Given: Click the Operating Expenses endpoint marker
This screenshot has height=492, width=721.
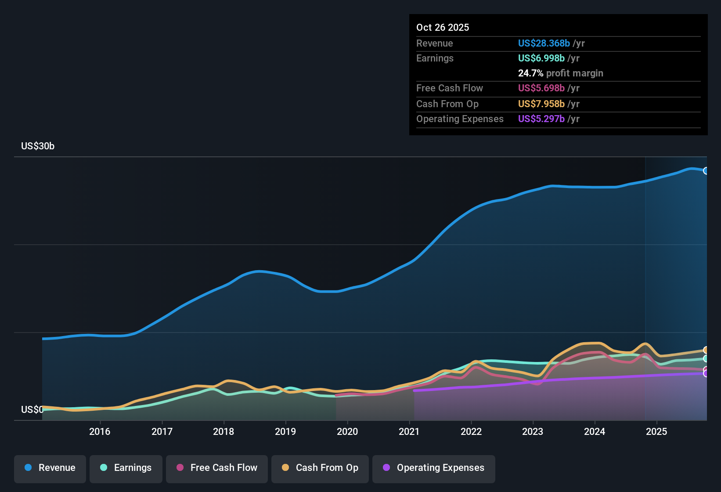Looking at the screenshot, I should [706, 373].
